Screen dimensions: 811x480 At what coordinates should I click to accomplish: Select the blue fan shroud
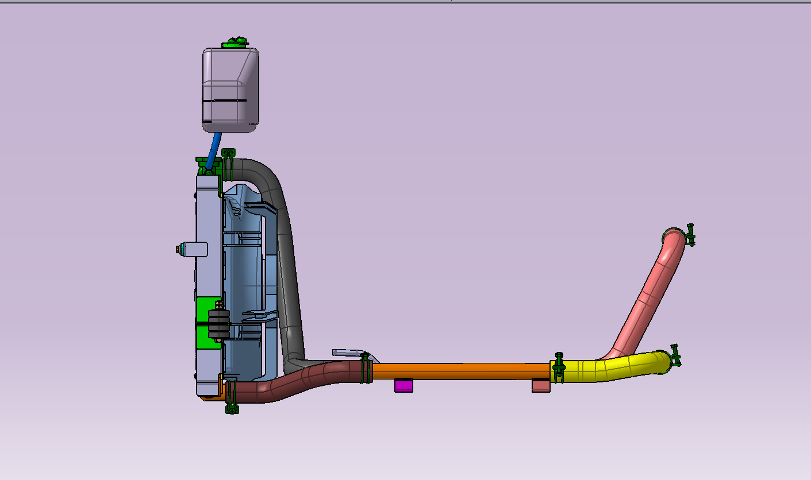click(x=248, y=281)
